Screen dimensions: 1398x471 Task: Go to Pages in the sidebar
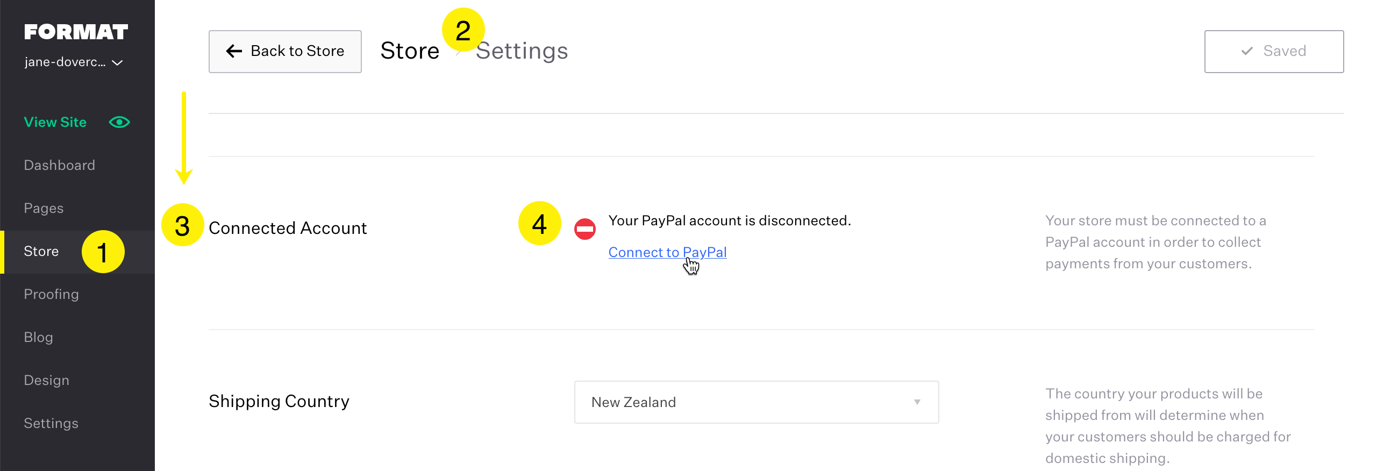[44, 209]
